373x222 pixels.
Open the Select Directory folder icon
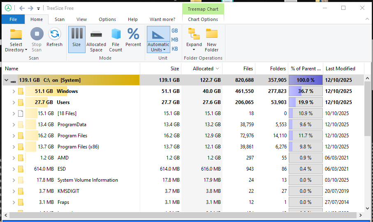click(16, 35)
